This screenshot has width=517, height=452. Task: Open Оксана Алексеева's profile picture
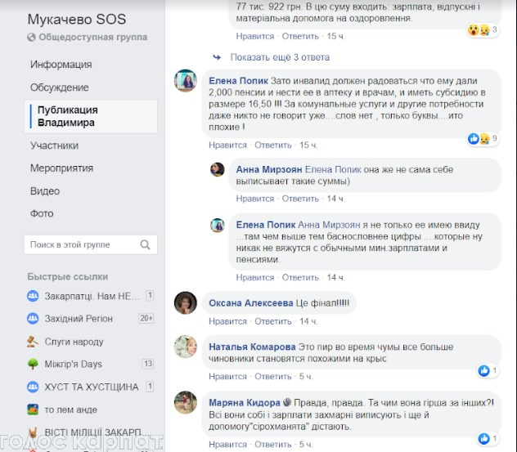point(186,302)
